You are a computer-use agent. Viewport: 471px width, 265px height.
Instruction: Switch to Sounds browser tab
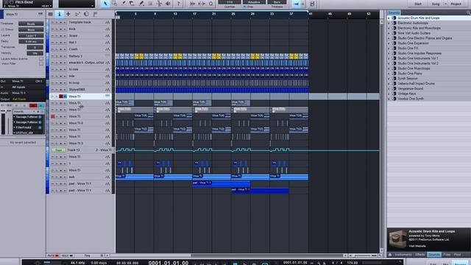(x=434, y=255)
